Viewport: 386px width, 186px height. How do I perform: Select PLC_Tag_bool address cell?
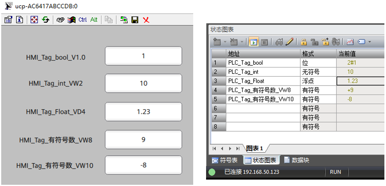[263, 63]
